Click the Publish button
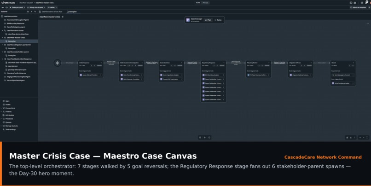 tap(51, 7)
